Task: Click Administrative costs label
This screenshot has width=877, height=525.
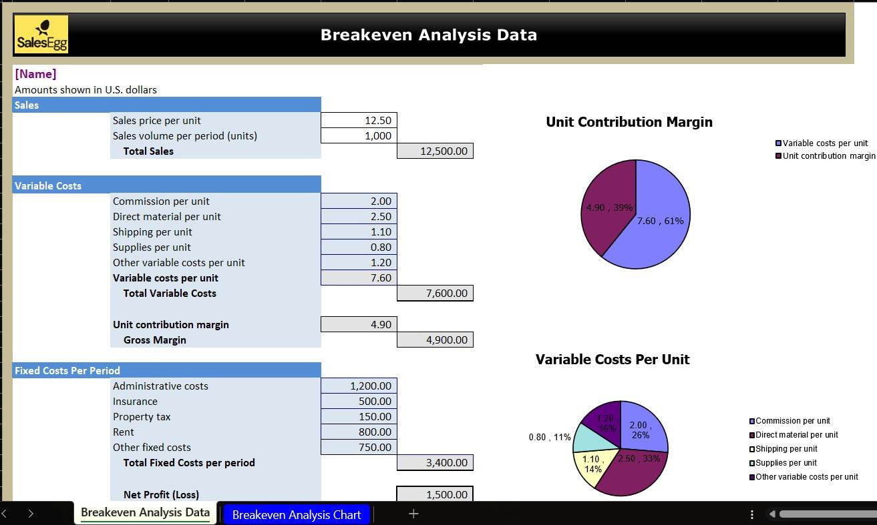Action: pyautogui.click(x=160, y=386)
